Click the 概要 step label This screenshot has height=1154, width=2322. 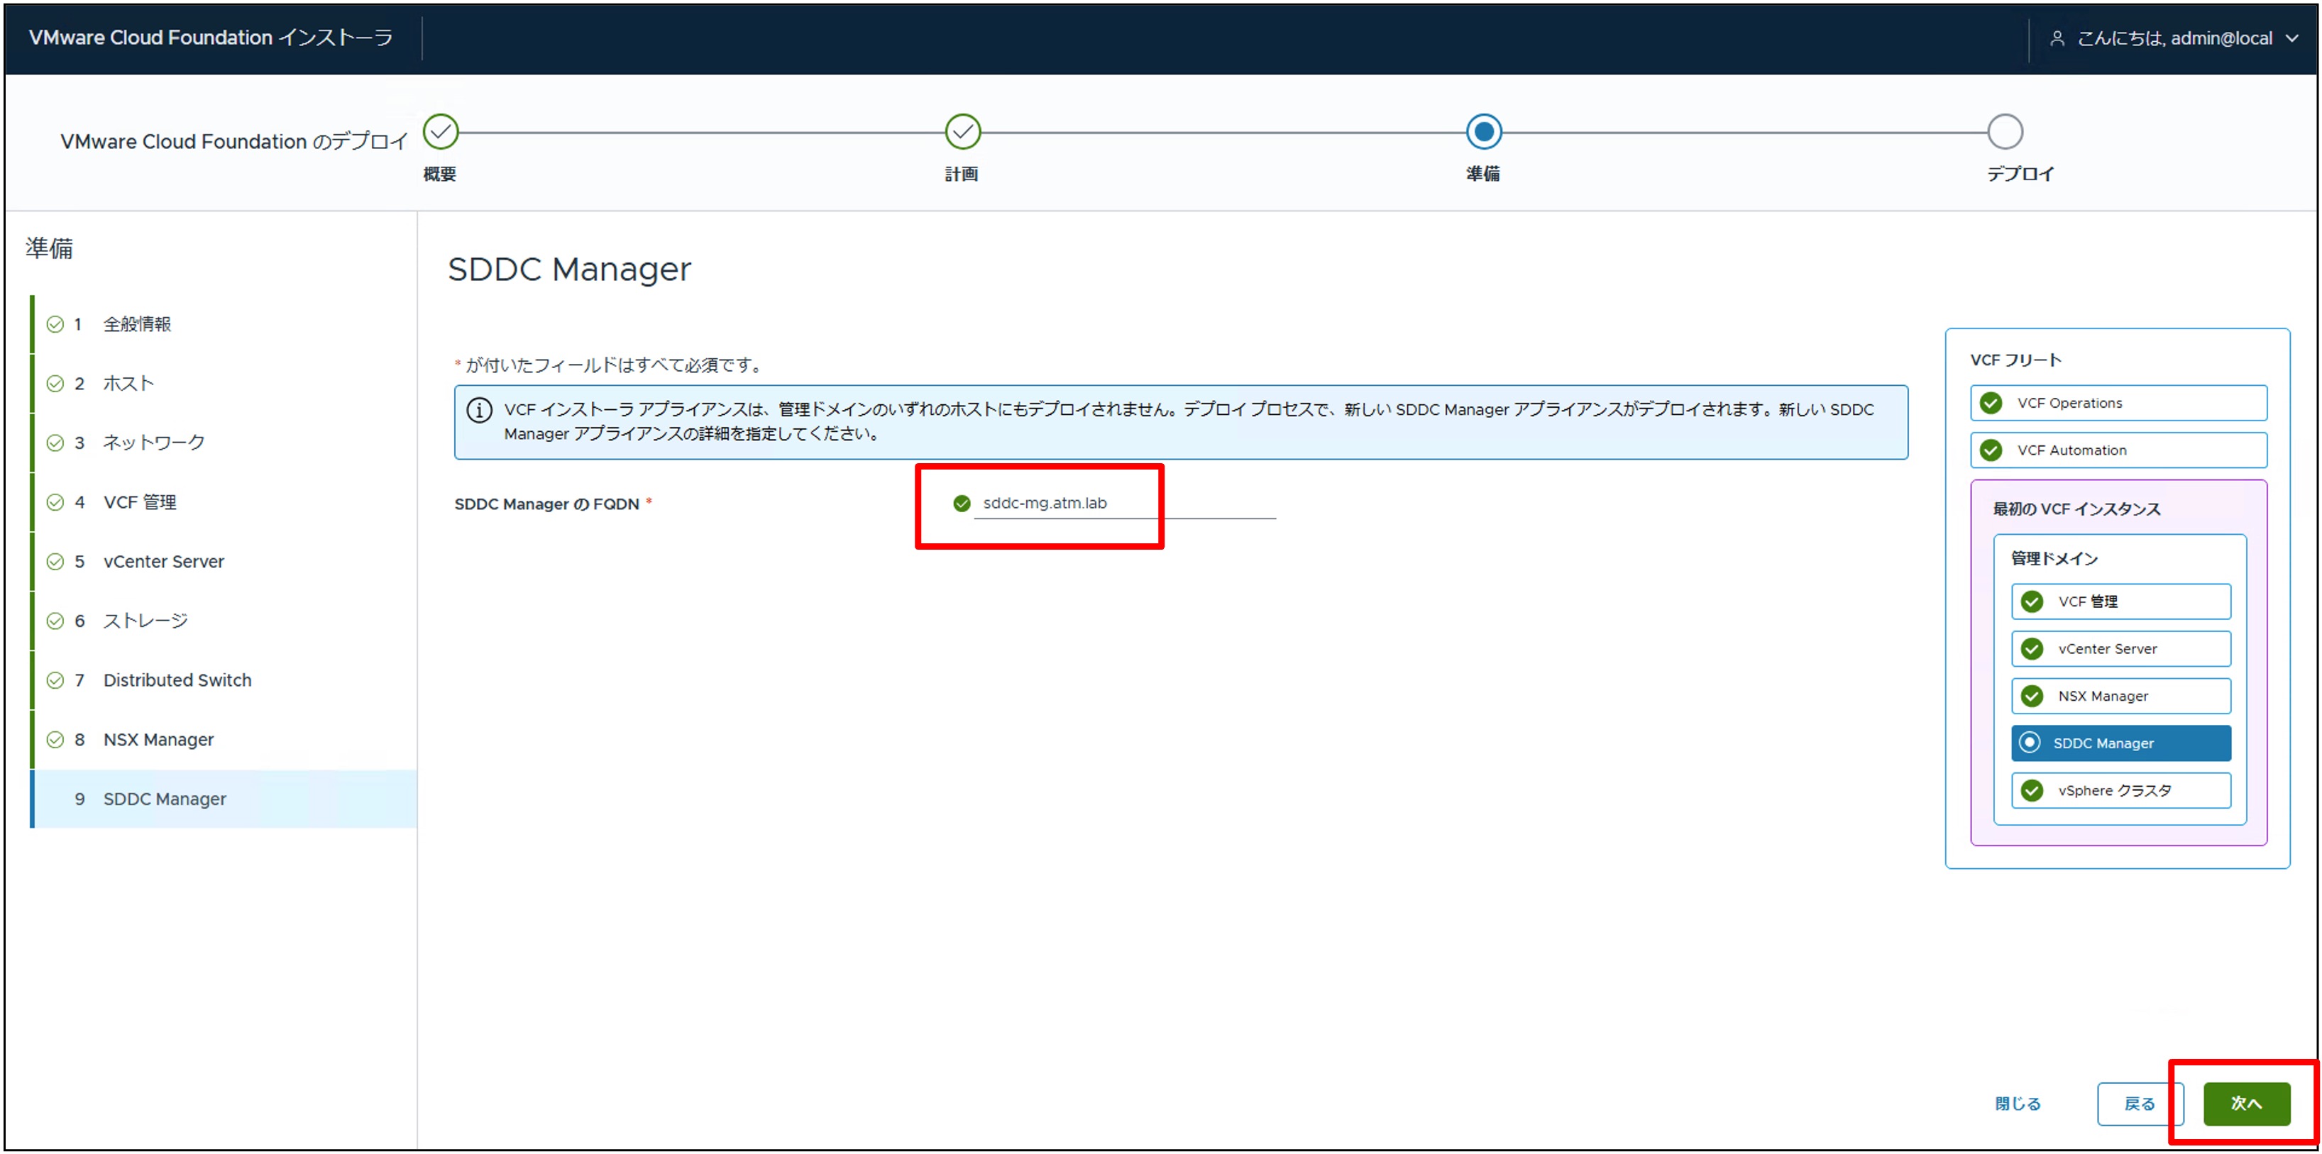[x=440, y=174]
